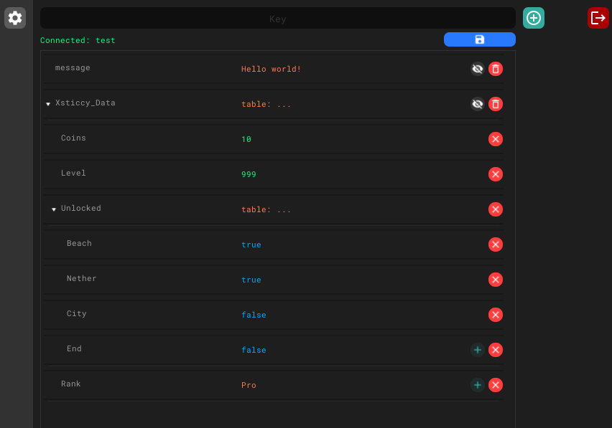Toggle visibility of Xsticcy_Data
Image resolution: width=612 pixels, height=428 pixels.
477,104
